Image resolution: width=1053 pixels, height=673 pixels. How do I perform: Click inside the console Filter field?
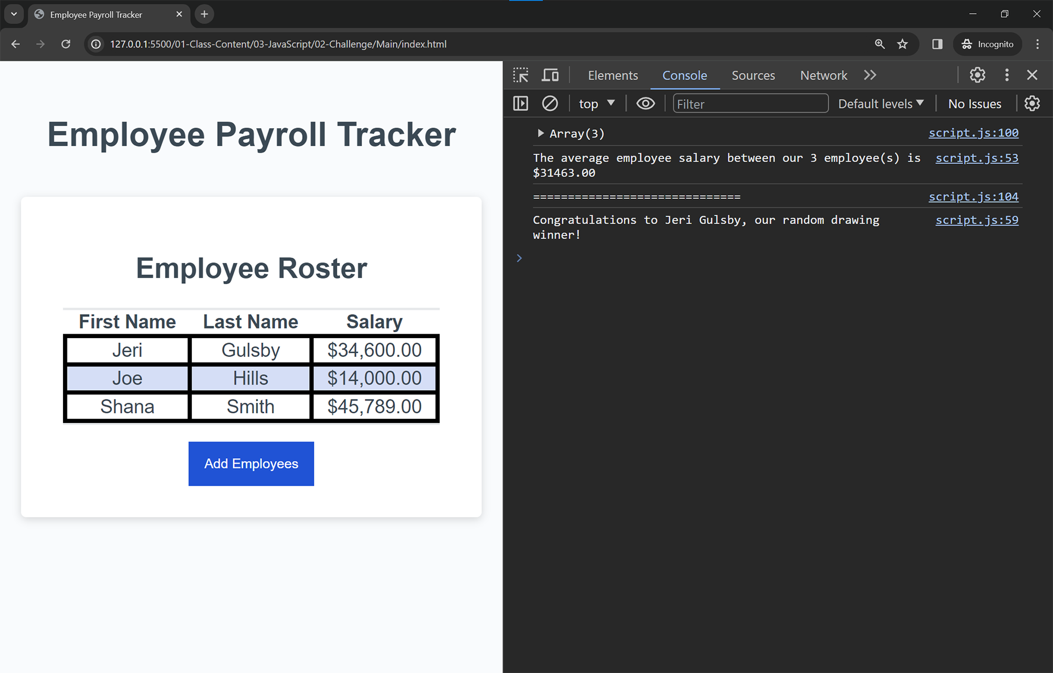[x=750, y=103]
